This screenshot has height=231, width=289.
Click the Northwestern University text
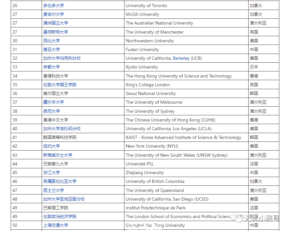coord(150,41)
